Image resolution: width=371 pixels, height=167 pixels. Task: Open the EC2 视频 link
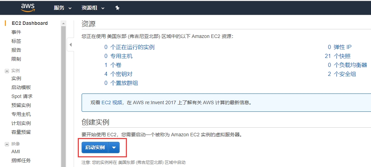[x=112, y=102]
